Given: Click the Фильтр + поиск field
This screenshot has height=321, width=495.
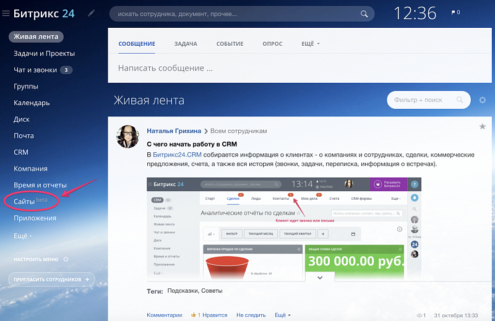Looking at the screenshot, I should coord(429,100).
